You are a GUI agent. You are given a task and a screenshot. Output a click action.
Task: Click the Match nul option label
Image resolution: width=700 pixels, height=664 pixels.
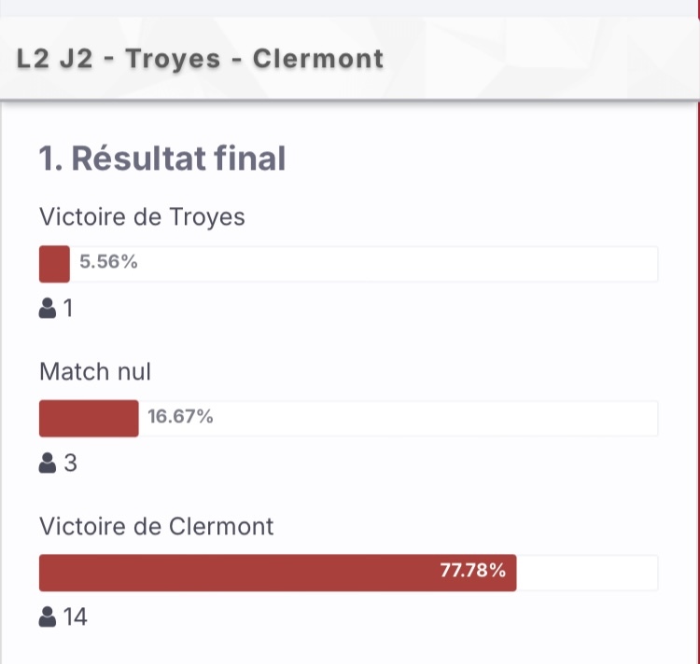(95, 372)
